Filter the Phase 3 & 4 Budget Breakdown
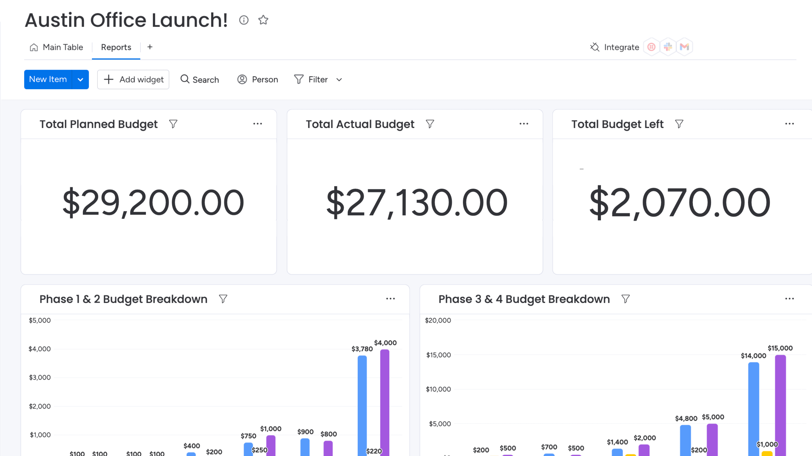The width and height of the screenshot is (812, 456). pyautogui.click(x=626, y=299)
